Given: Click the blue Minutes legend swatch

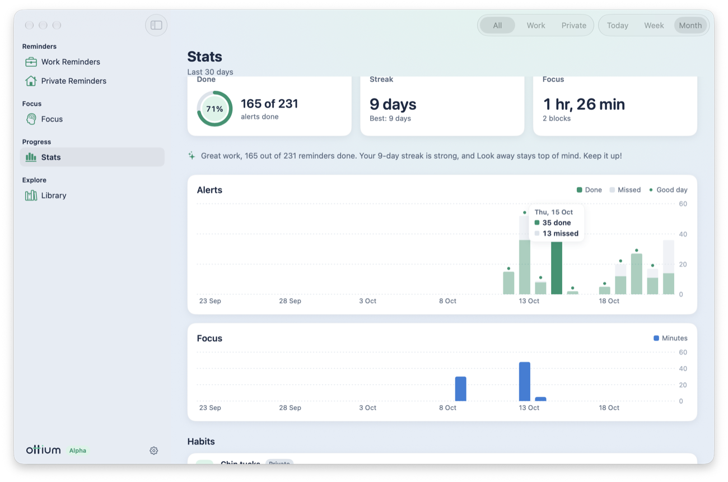Looking at the screenshot, I should coord(656,339).
